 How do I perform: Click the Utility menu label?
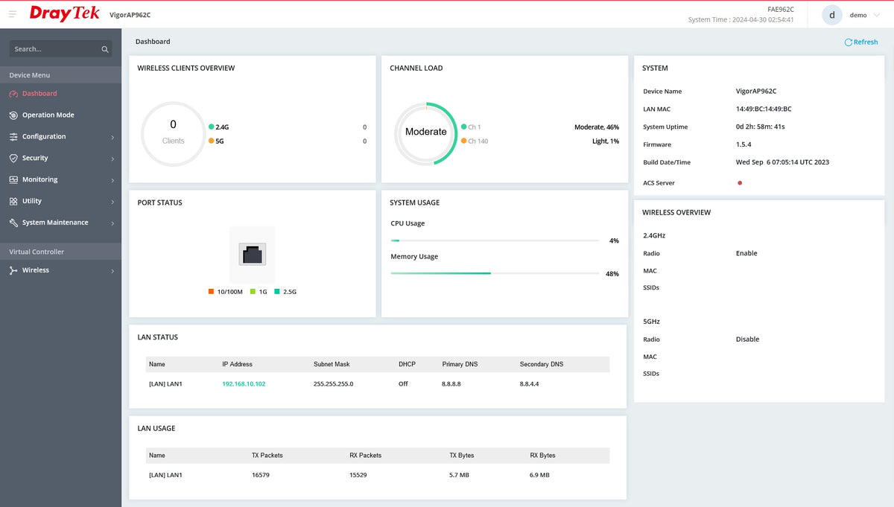point(32,201)
